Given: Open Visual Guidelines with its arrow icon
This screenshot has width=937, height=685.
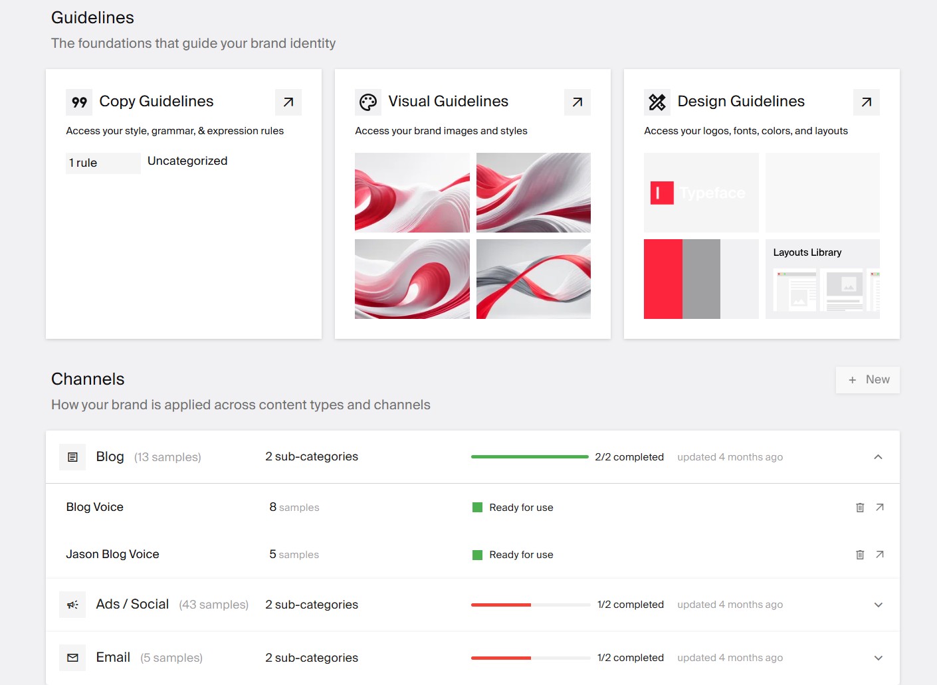Looking at the screenshot, I should [577, 102].
